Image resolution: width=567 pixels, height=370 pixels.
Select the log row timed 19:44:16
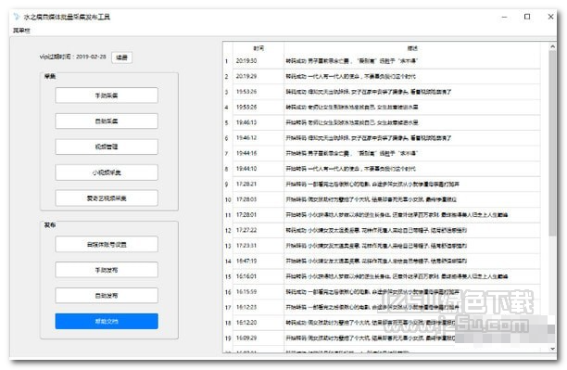pos(382,154)
